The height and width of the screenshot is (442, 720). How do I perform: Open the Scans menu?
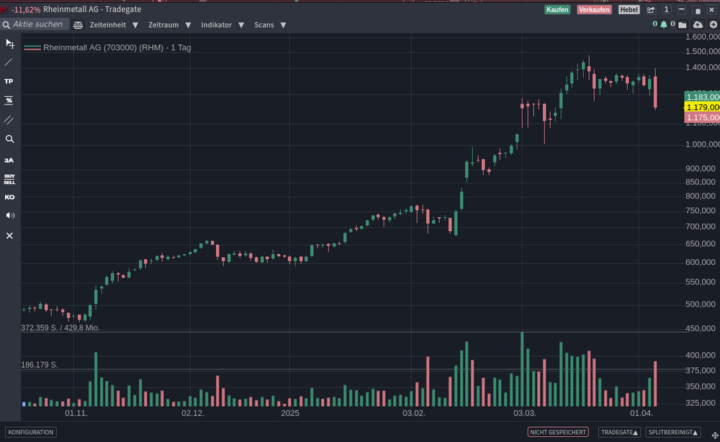pos(270,24)
